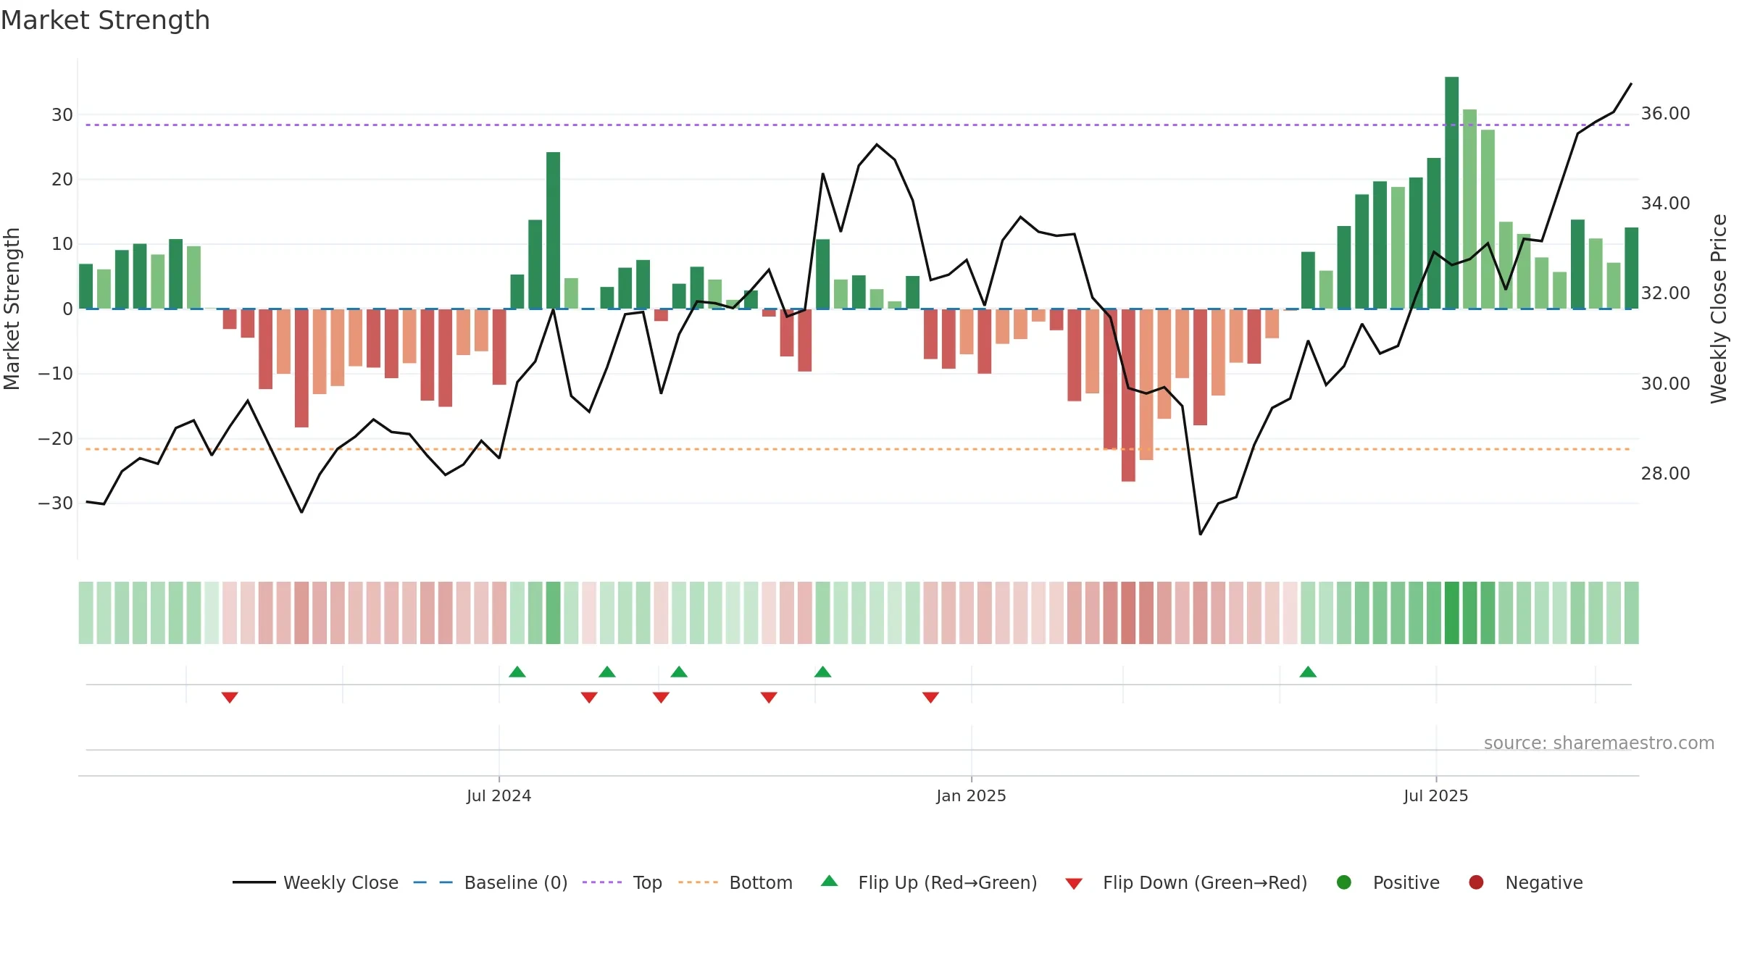
Task: Click the 28.00 price axis label
Action: pos(1666,474)
